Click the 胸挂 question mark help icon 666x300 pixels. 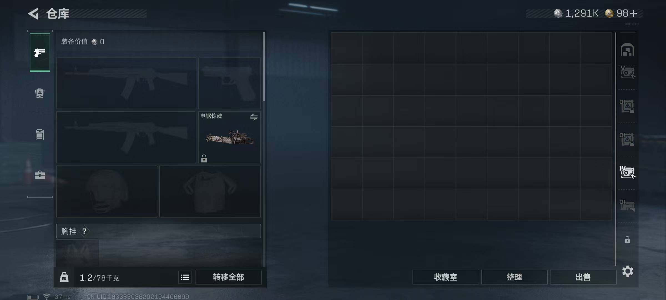pyautogui.click(x=84, y=231)
